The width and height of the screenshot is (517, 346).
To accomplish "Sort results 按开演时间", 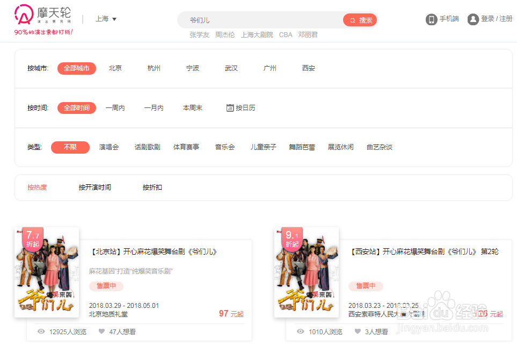I will [x=95, y=188].
